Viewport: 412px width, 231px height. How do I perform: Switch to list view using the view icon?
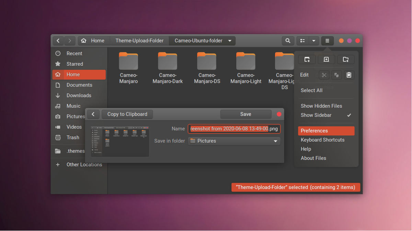coord(302,40)
